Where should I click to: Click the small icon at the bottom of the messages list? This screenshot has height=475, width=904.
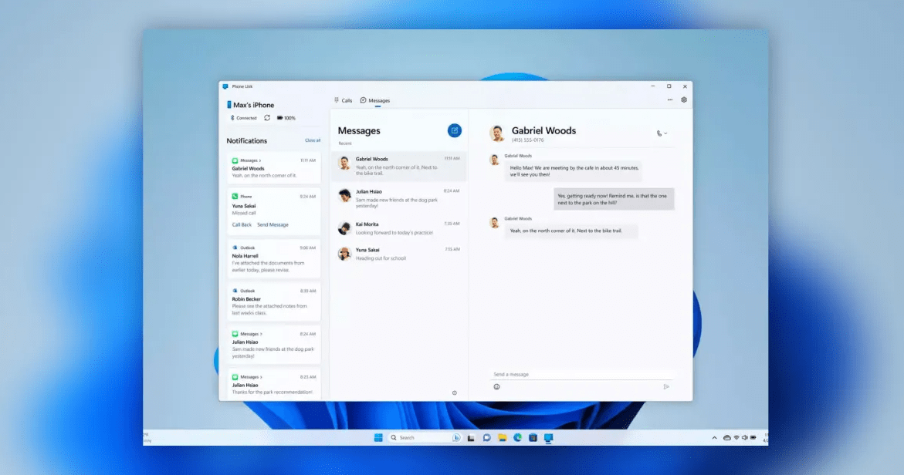[x=454, y=393]
